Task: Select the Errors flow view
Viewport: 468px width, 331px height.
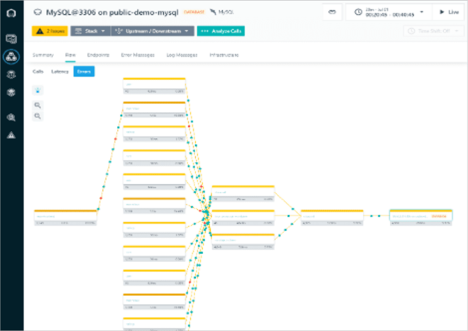Action: (x=83, y=71)
